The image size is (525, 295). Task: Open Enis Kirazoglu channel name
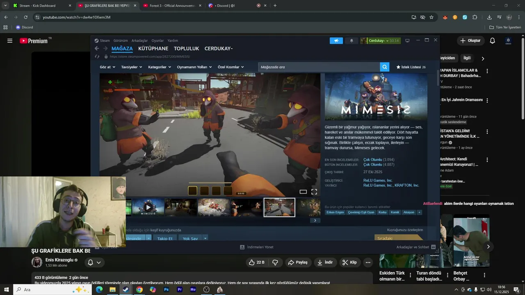click(59, 260)
